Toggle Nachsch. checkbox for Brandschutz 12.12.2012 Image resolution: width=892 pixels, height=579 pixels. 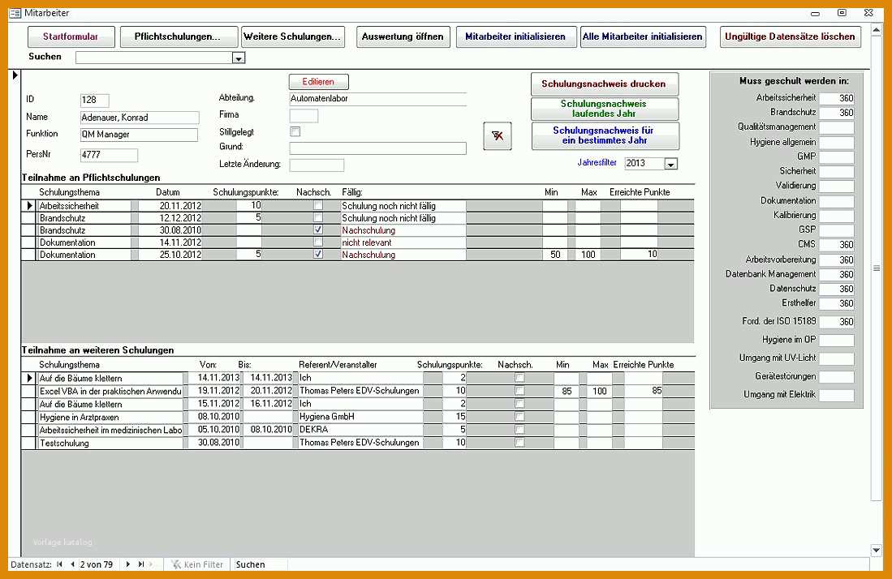point(318,217)
